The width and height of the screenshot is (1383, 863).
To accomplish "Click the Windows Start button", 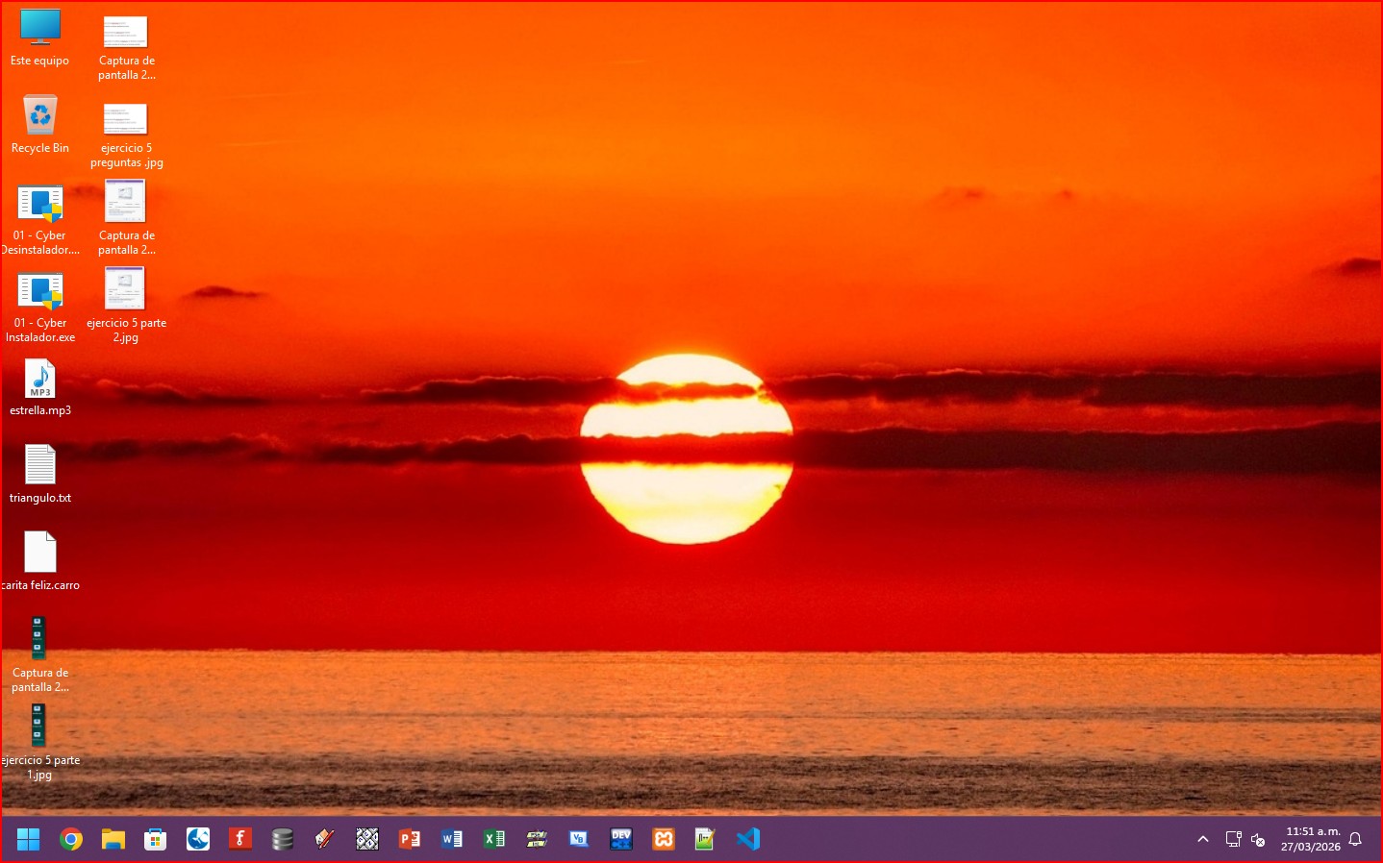I will tap(28, 839).
